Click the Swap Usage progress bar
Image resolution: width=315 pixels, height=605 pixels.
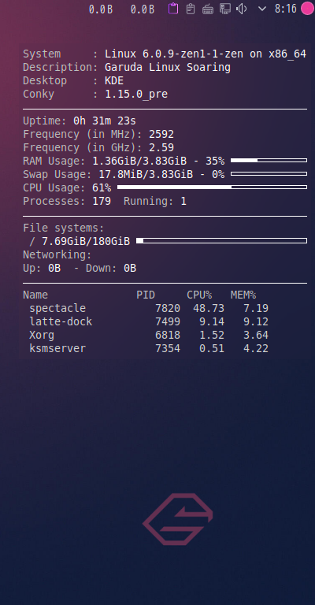tap(269, 173)
